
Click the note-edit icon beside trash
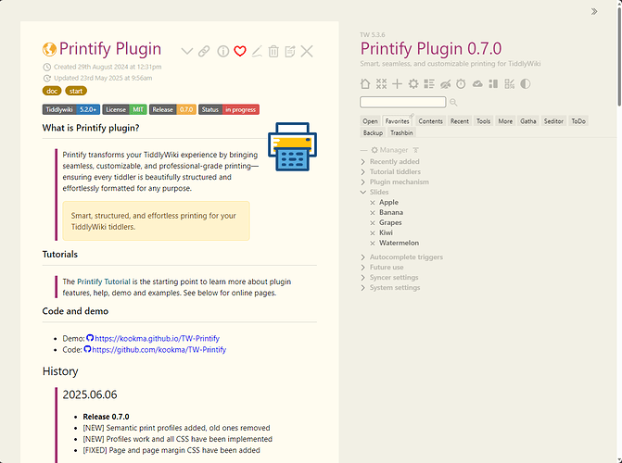290,51
